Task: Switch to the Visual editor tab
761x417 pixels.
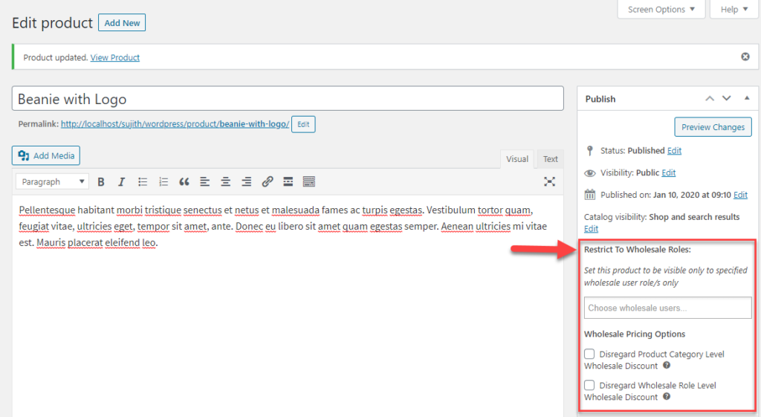Action: (517, 159)
